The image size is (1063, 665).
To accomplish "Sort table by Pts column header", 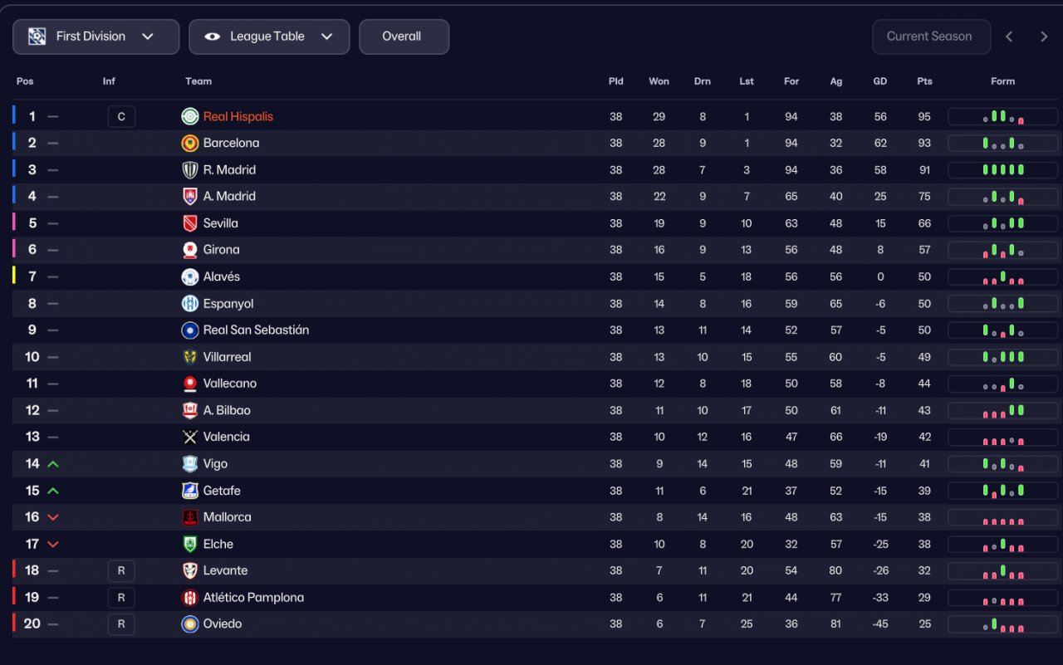I will pos(924,81).
